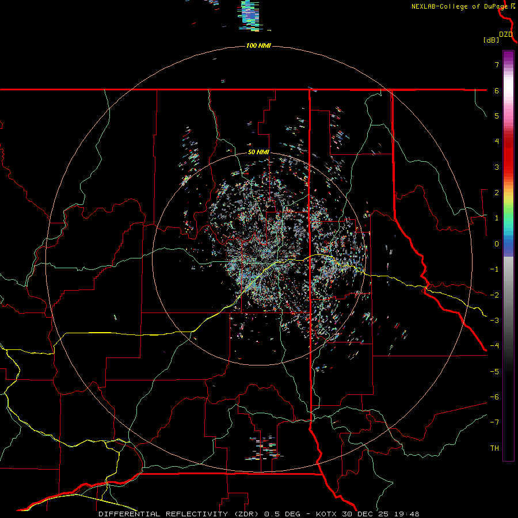
Task: Click the 0 tick label on the scale
Action: pos(497,244)
